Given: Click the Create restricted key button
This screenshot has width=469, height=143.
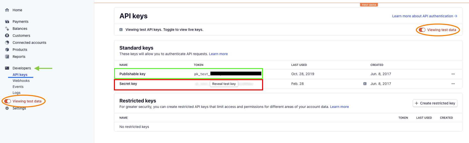Looking at the screenshot, I should pyautogui.click(x=435, y=103).
